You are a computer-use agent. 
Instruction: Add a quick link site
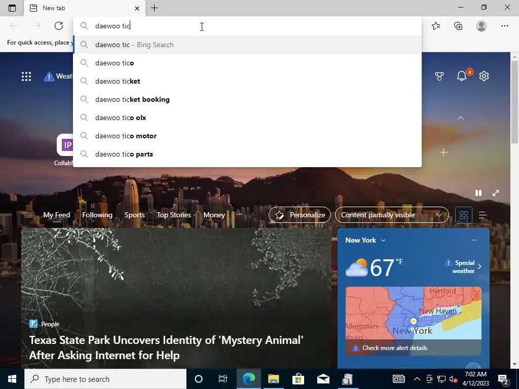click(443, 152)
